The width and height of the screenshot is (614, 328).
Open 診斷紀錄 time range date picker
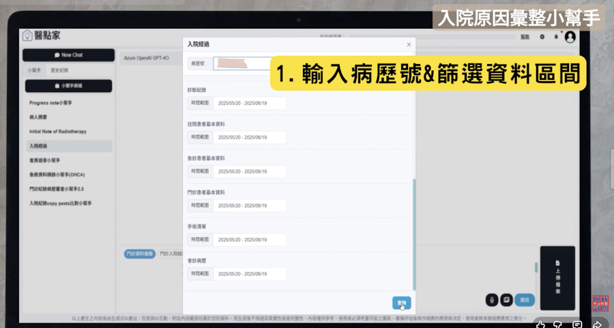coord(248,103)
